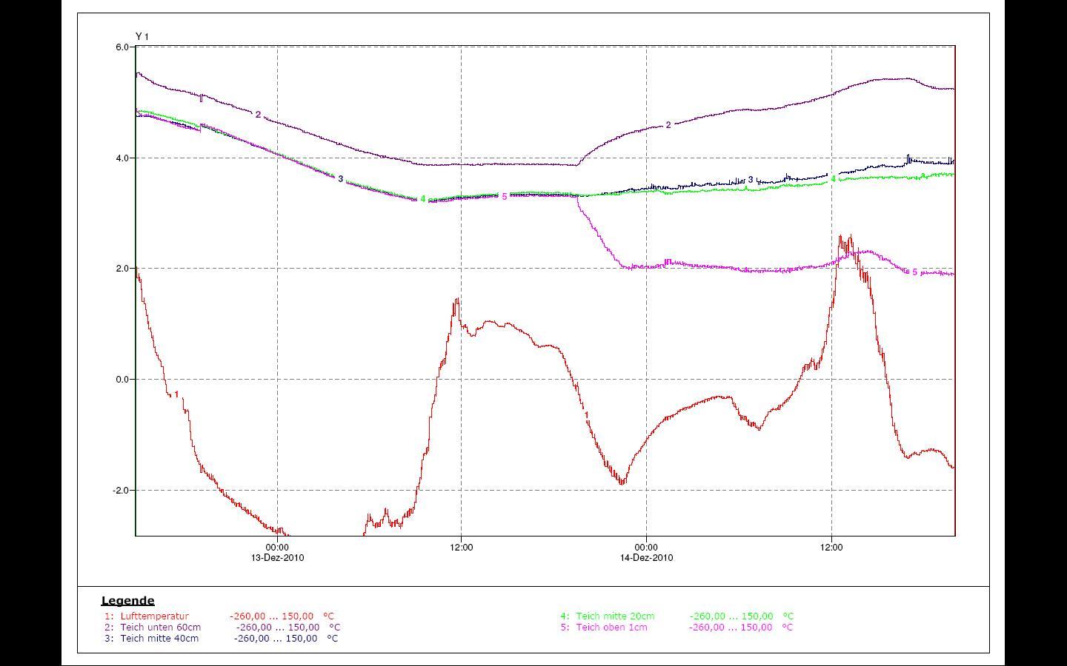Click the leftmost marker 2 on the purple curve
The height and width of the screenshot is (666, 1067).
point(258,115)
